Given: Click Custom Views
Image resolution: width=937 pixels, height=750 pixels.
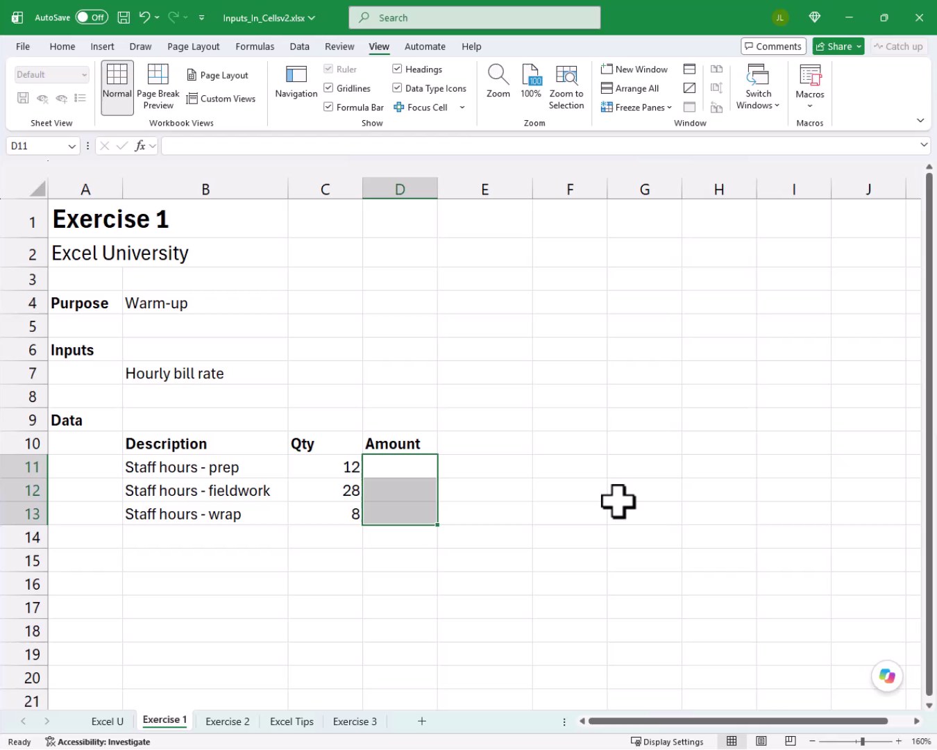Looking at the screenshot, I should coord(221,99).
